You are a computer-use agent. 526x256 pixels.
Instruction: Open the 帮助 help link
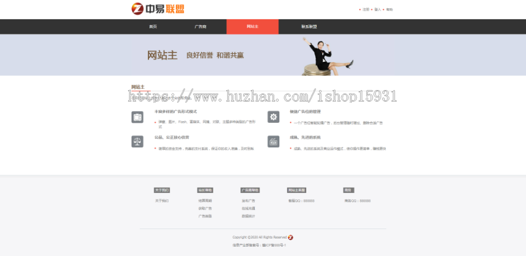coord(389,10)
